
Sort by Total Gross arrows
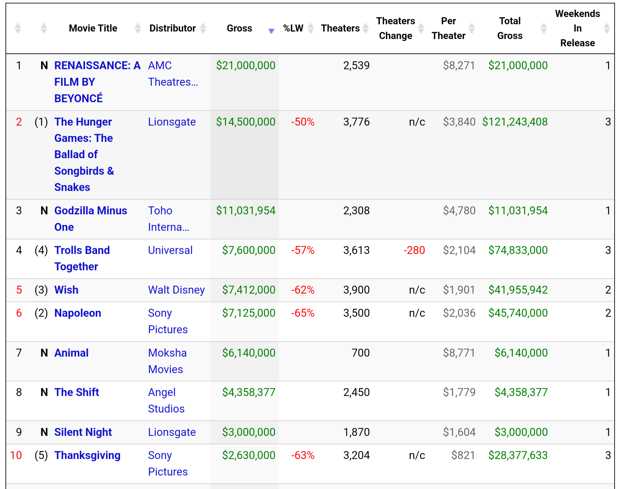click(544, 28)
